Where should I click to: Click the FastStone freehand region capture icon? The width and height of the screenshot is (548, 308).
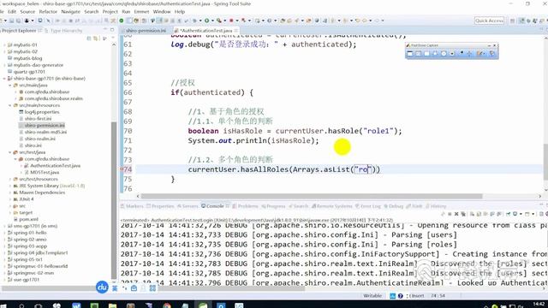pyautogui.click(x=435, y=53)
